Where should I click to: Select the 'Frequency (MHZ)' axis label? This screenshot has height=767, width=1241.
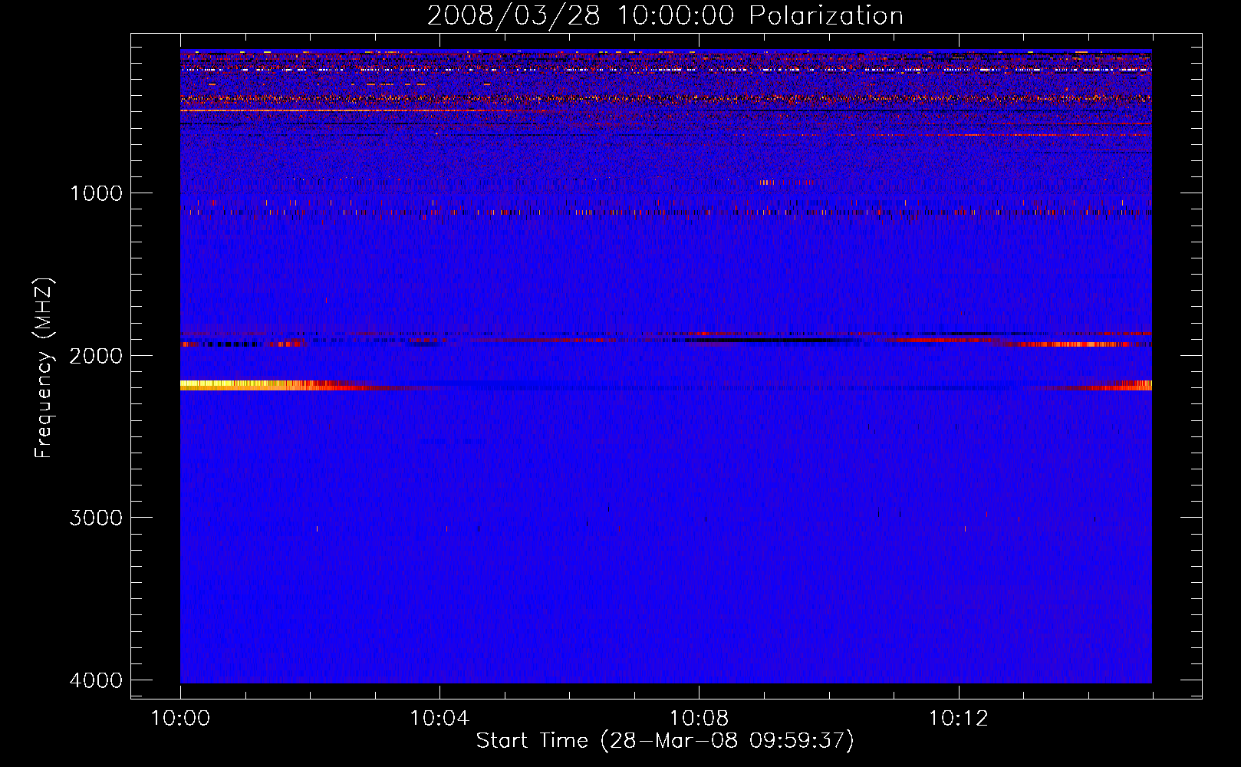pos(44,368)
